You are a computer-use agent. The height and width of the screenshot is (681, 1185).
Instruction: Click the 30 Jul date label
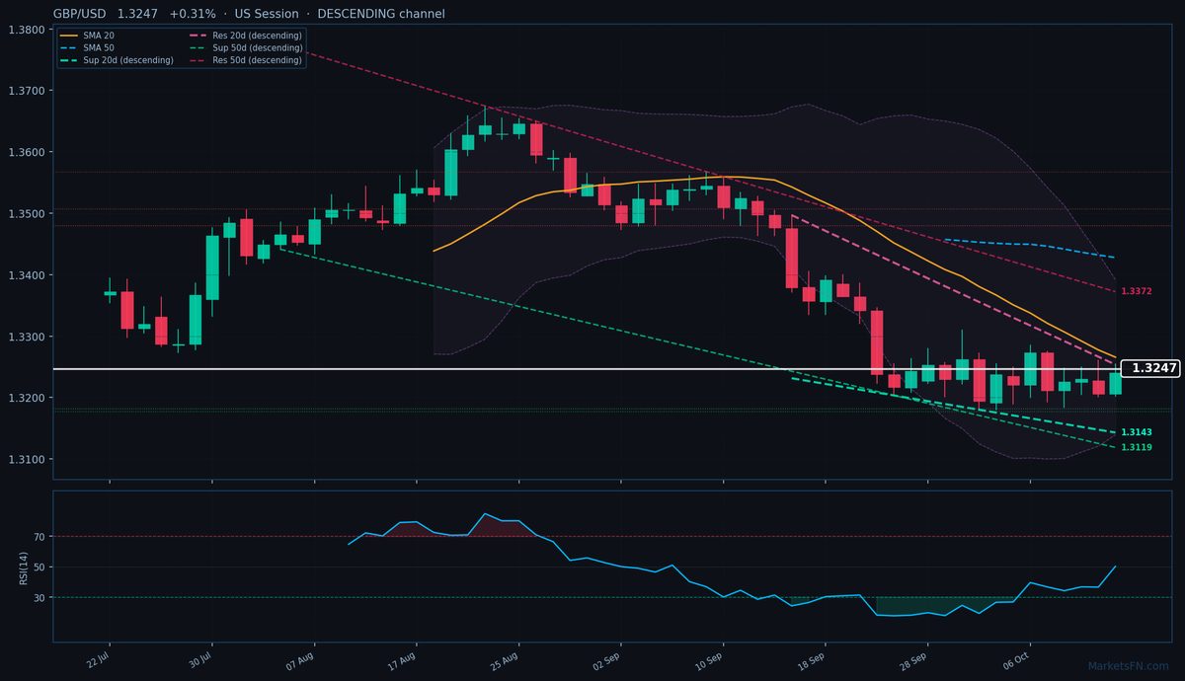click(200, 660)
